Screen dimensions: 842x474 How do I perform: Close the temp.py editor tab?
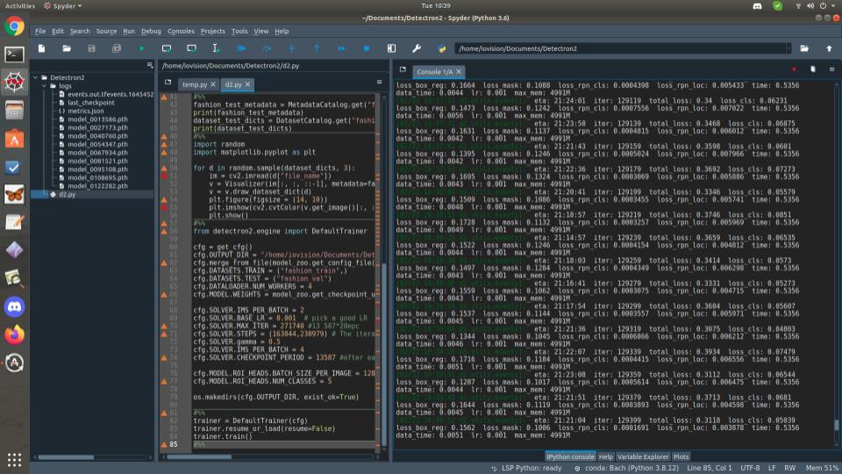[213, 84]
